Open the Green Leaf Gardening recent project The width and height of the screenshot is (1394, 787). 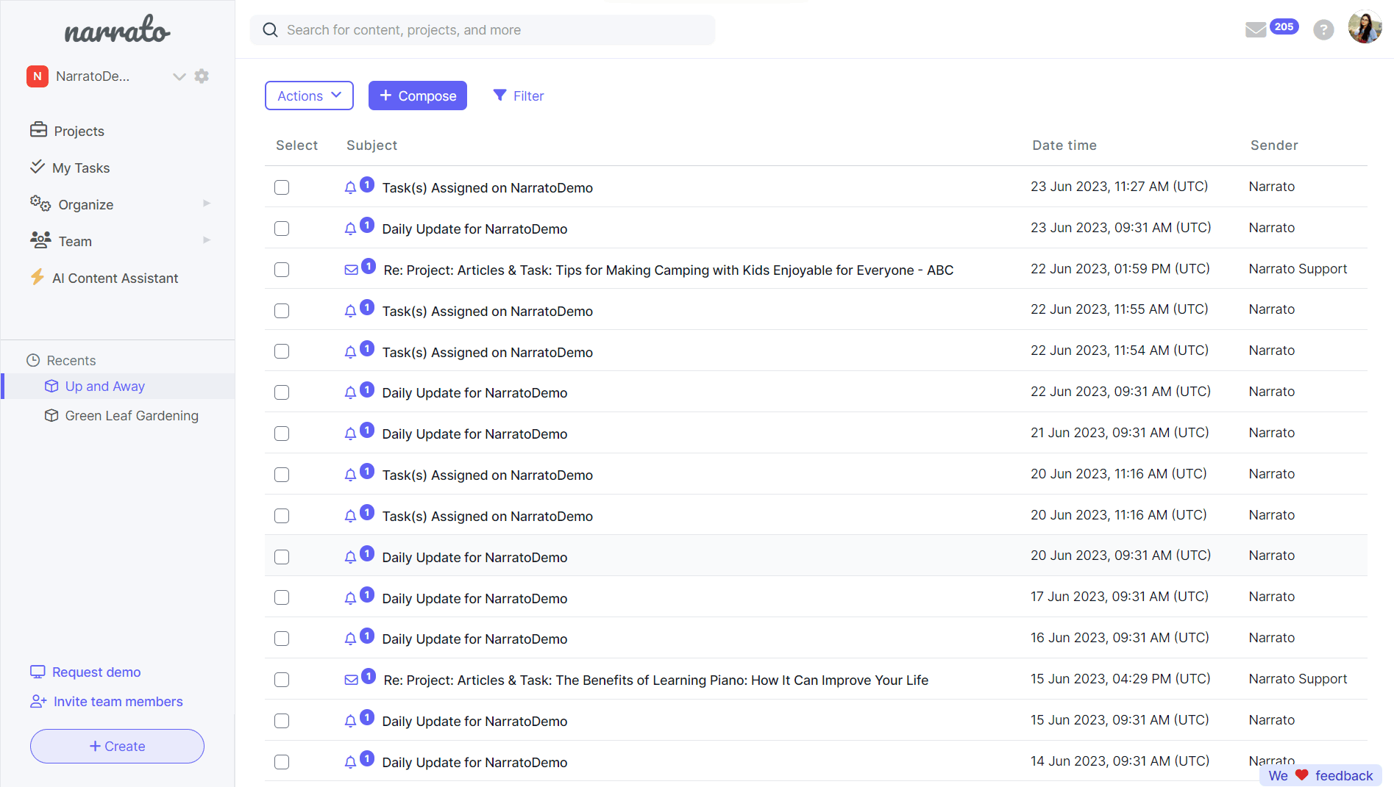pos(132,415)
